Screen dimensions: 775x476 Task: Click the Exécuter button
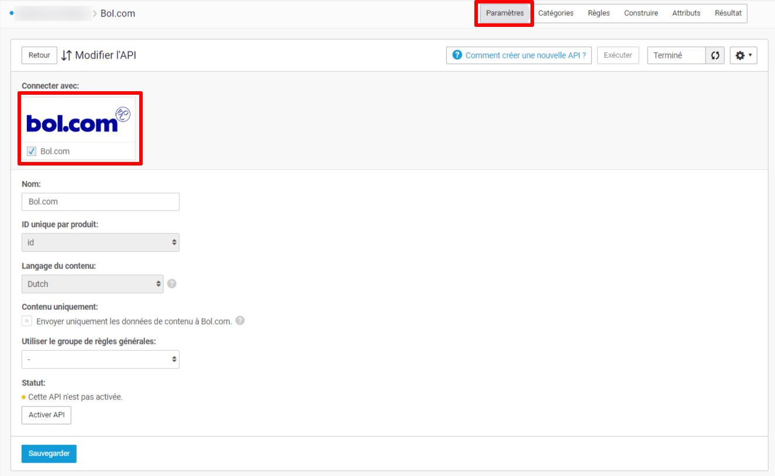point(618,55)
